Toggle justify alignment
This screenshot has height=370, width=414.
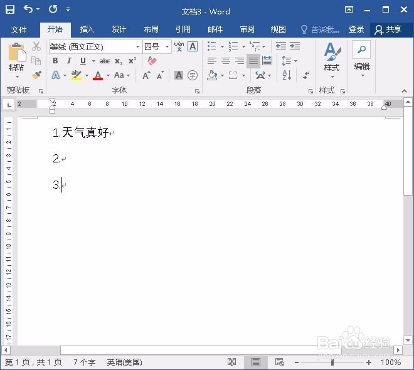[253, 61]
